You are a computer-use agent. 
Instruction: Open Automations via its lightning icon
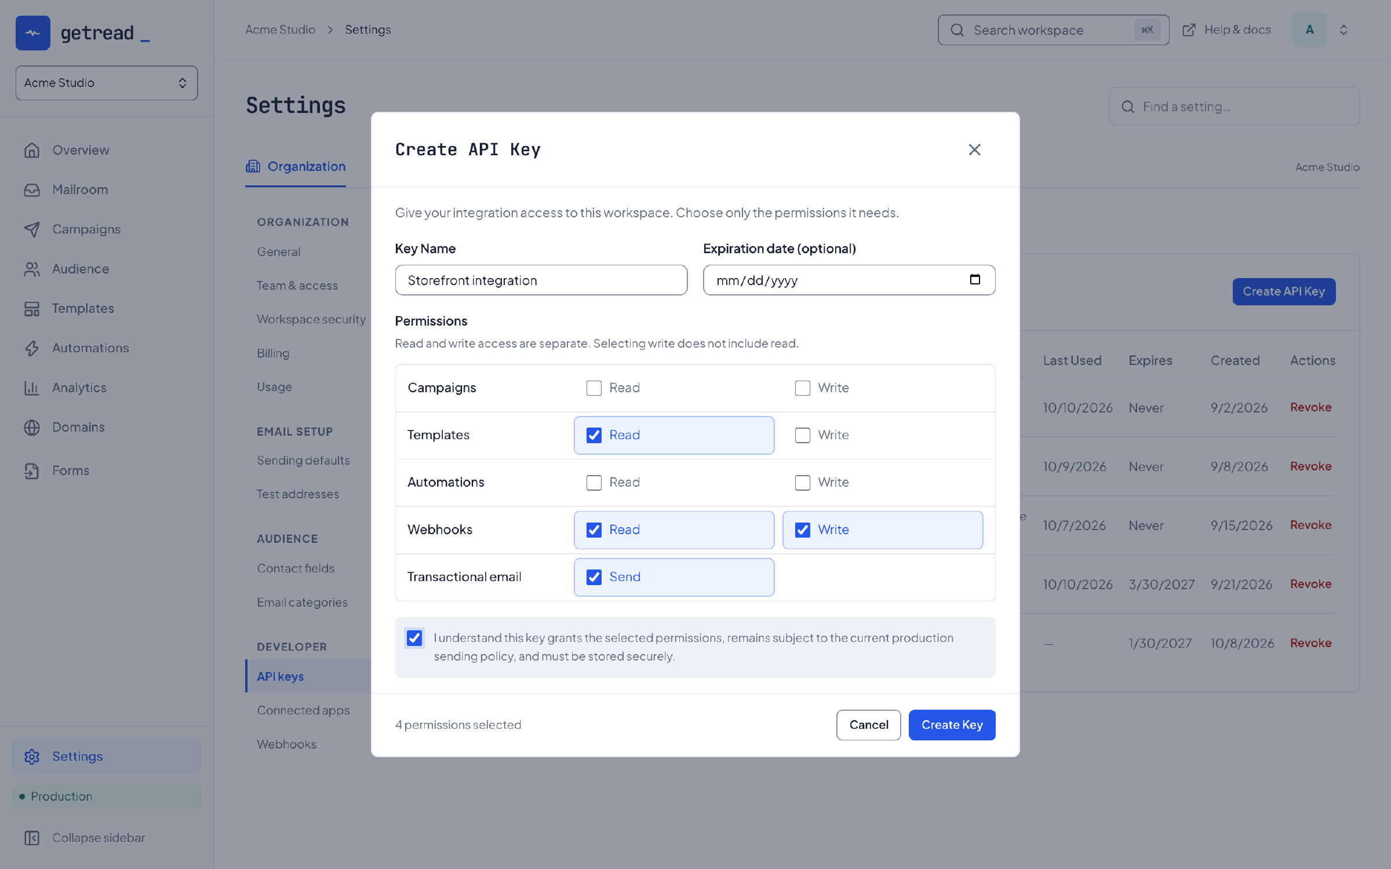[x=32, y=348]
